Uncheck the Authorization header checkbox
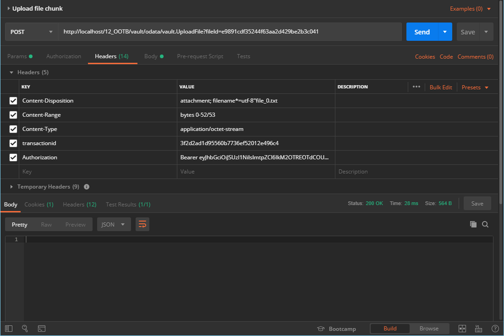 pyautogui.click(x=13, y=157)
